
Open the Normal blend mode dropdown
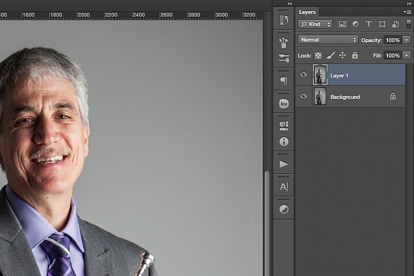[x=328, y=40]
